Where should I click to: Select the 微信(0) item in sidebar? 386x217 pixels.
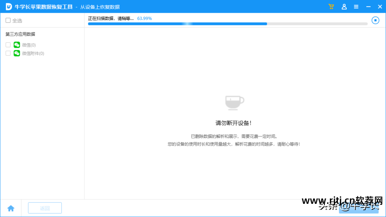(28, 45)
